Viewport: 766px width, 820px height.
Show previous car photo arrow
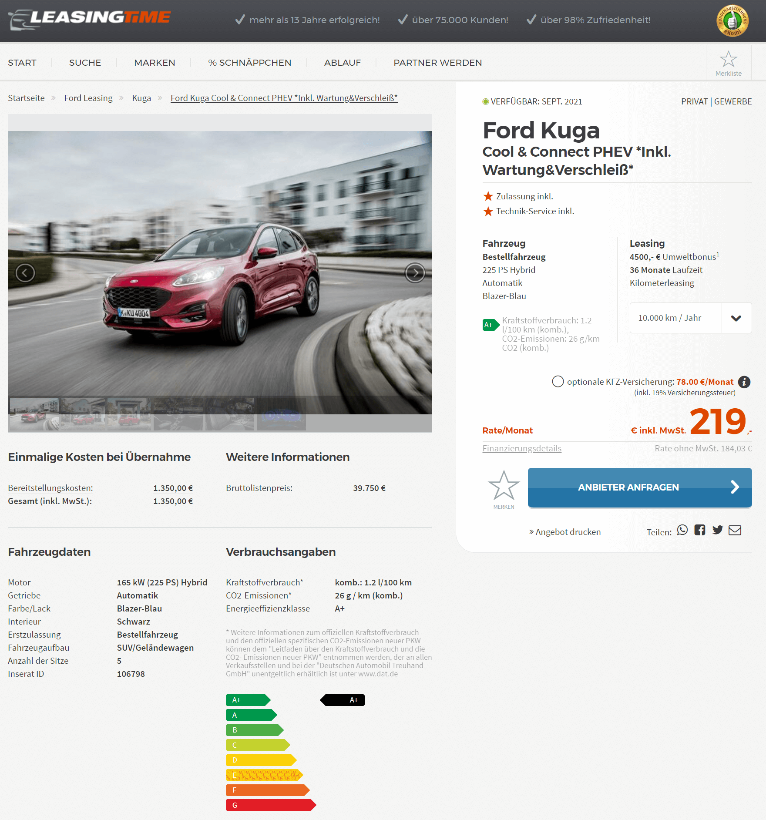[25, 273]
